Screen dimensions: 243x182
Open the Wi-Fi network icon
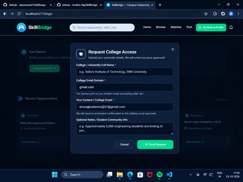coord(205,175)
